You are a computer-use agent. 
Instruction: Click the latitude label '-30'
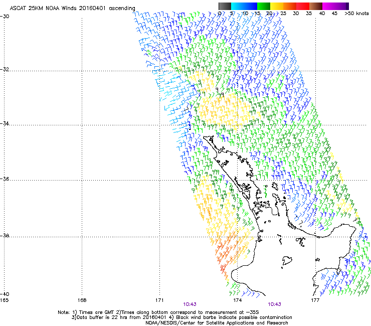click(x=5, y=17)
